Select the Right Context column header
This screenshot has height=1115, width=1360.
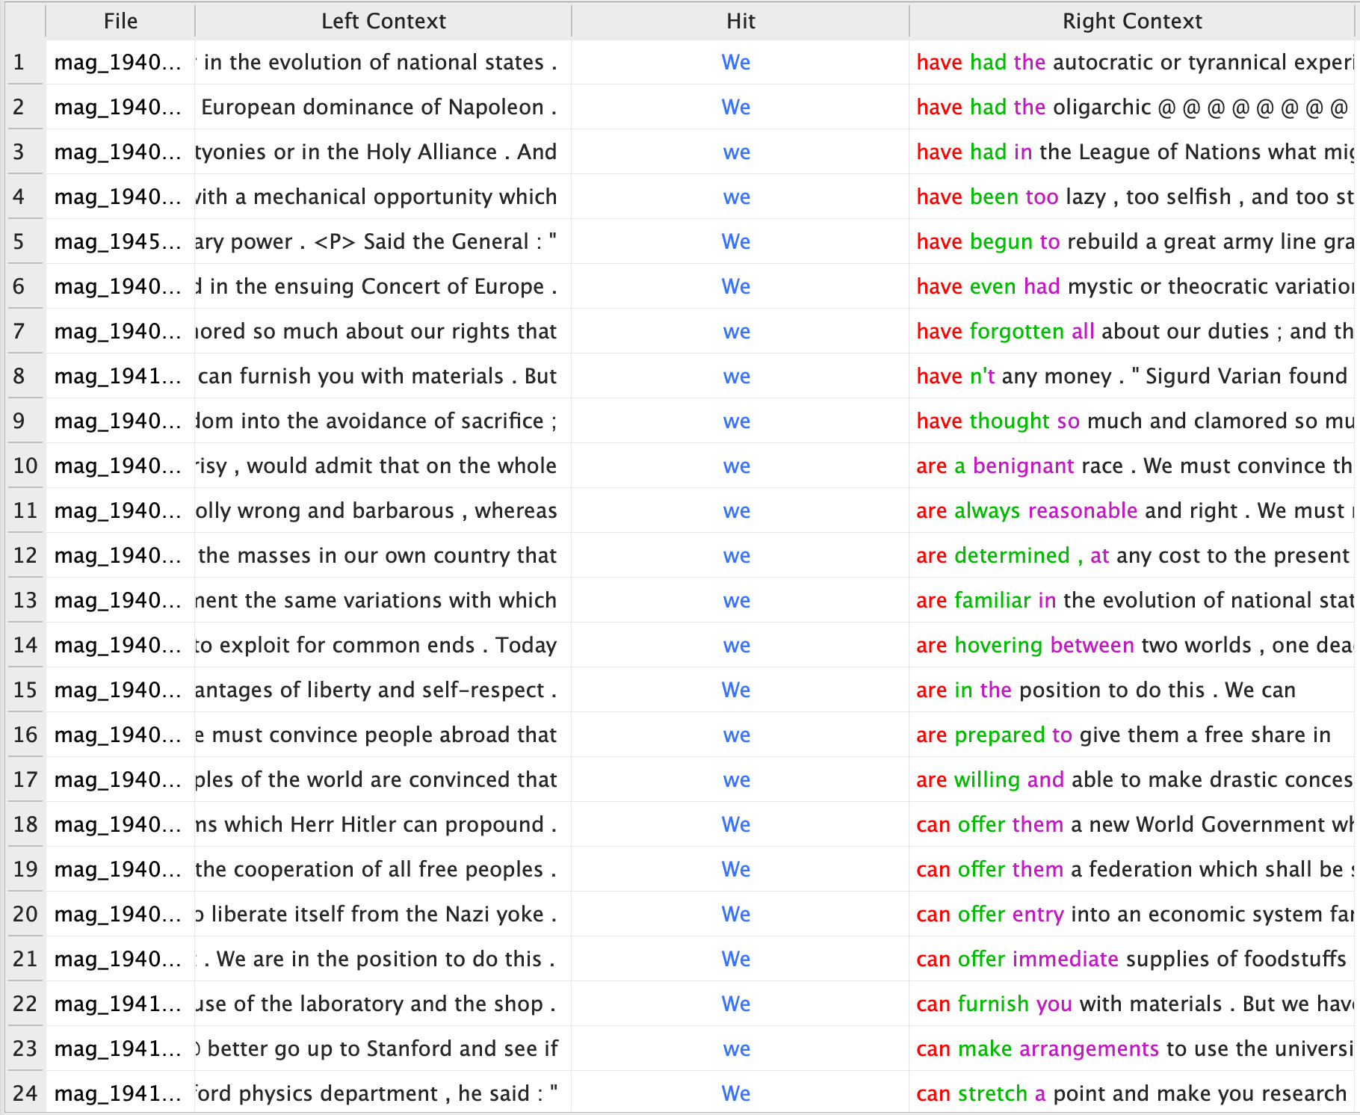click(1131, 21)
